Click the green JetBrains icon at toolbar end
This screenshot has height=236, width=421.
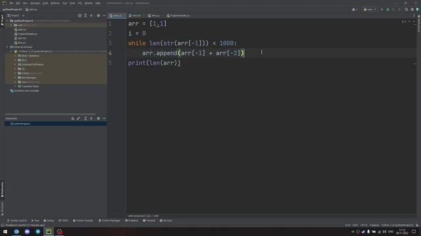[418, 9]
